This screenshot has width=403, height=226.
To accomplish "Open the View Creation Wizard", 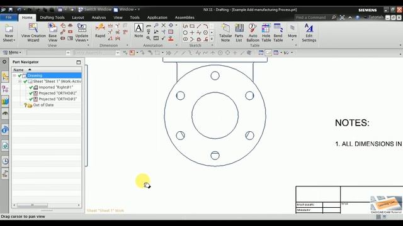I will click(x=33, y=32).
